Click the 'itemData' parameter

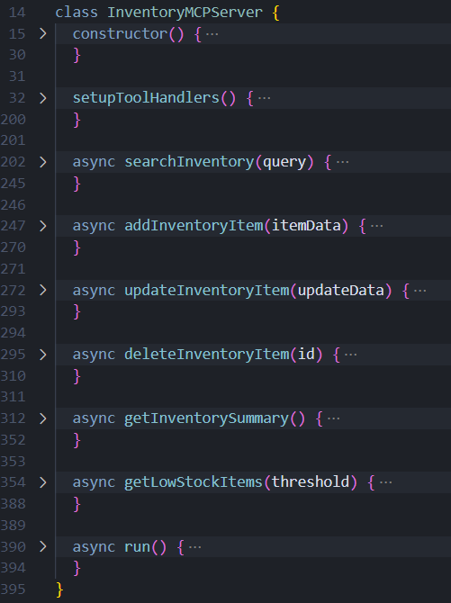306,226
